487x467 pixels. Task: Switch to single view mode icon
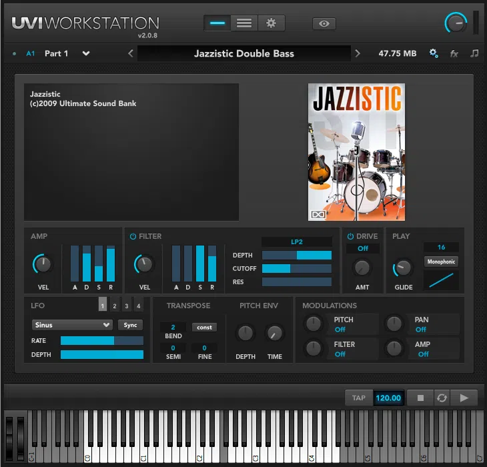[217, 23]
